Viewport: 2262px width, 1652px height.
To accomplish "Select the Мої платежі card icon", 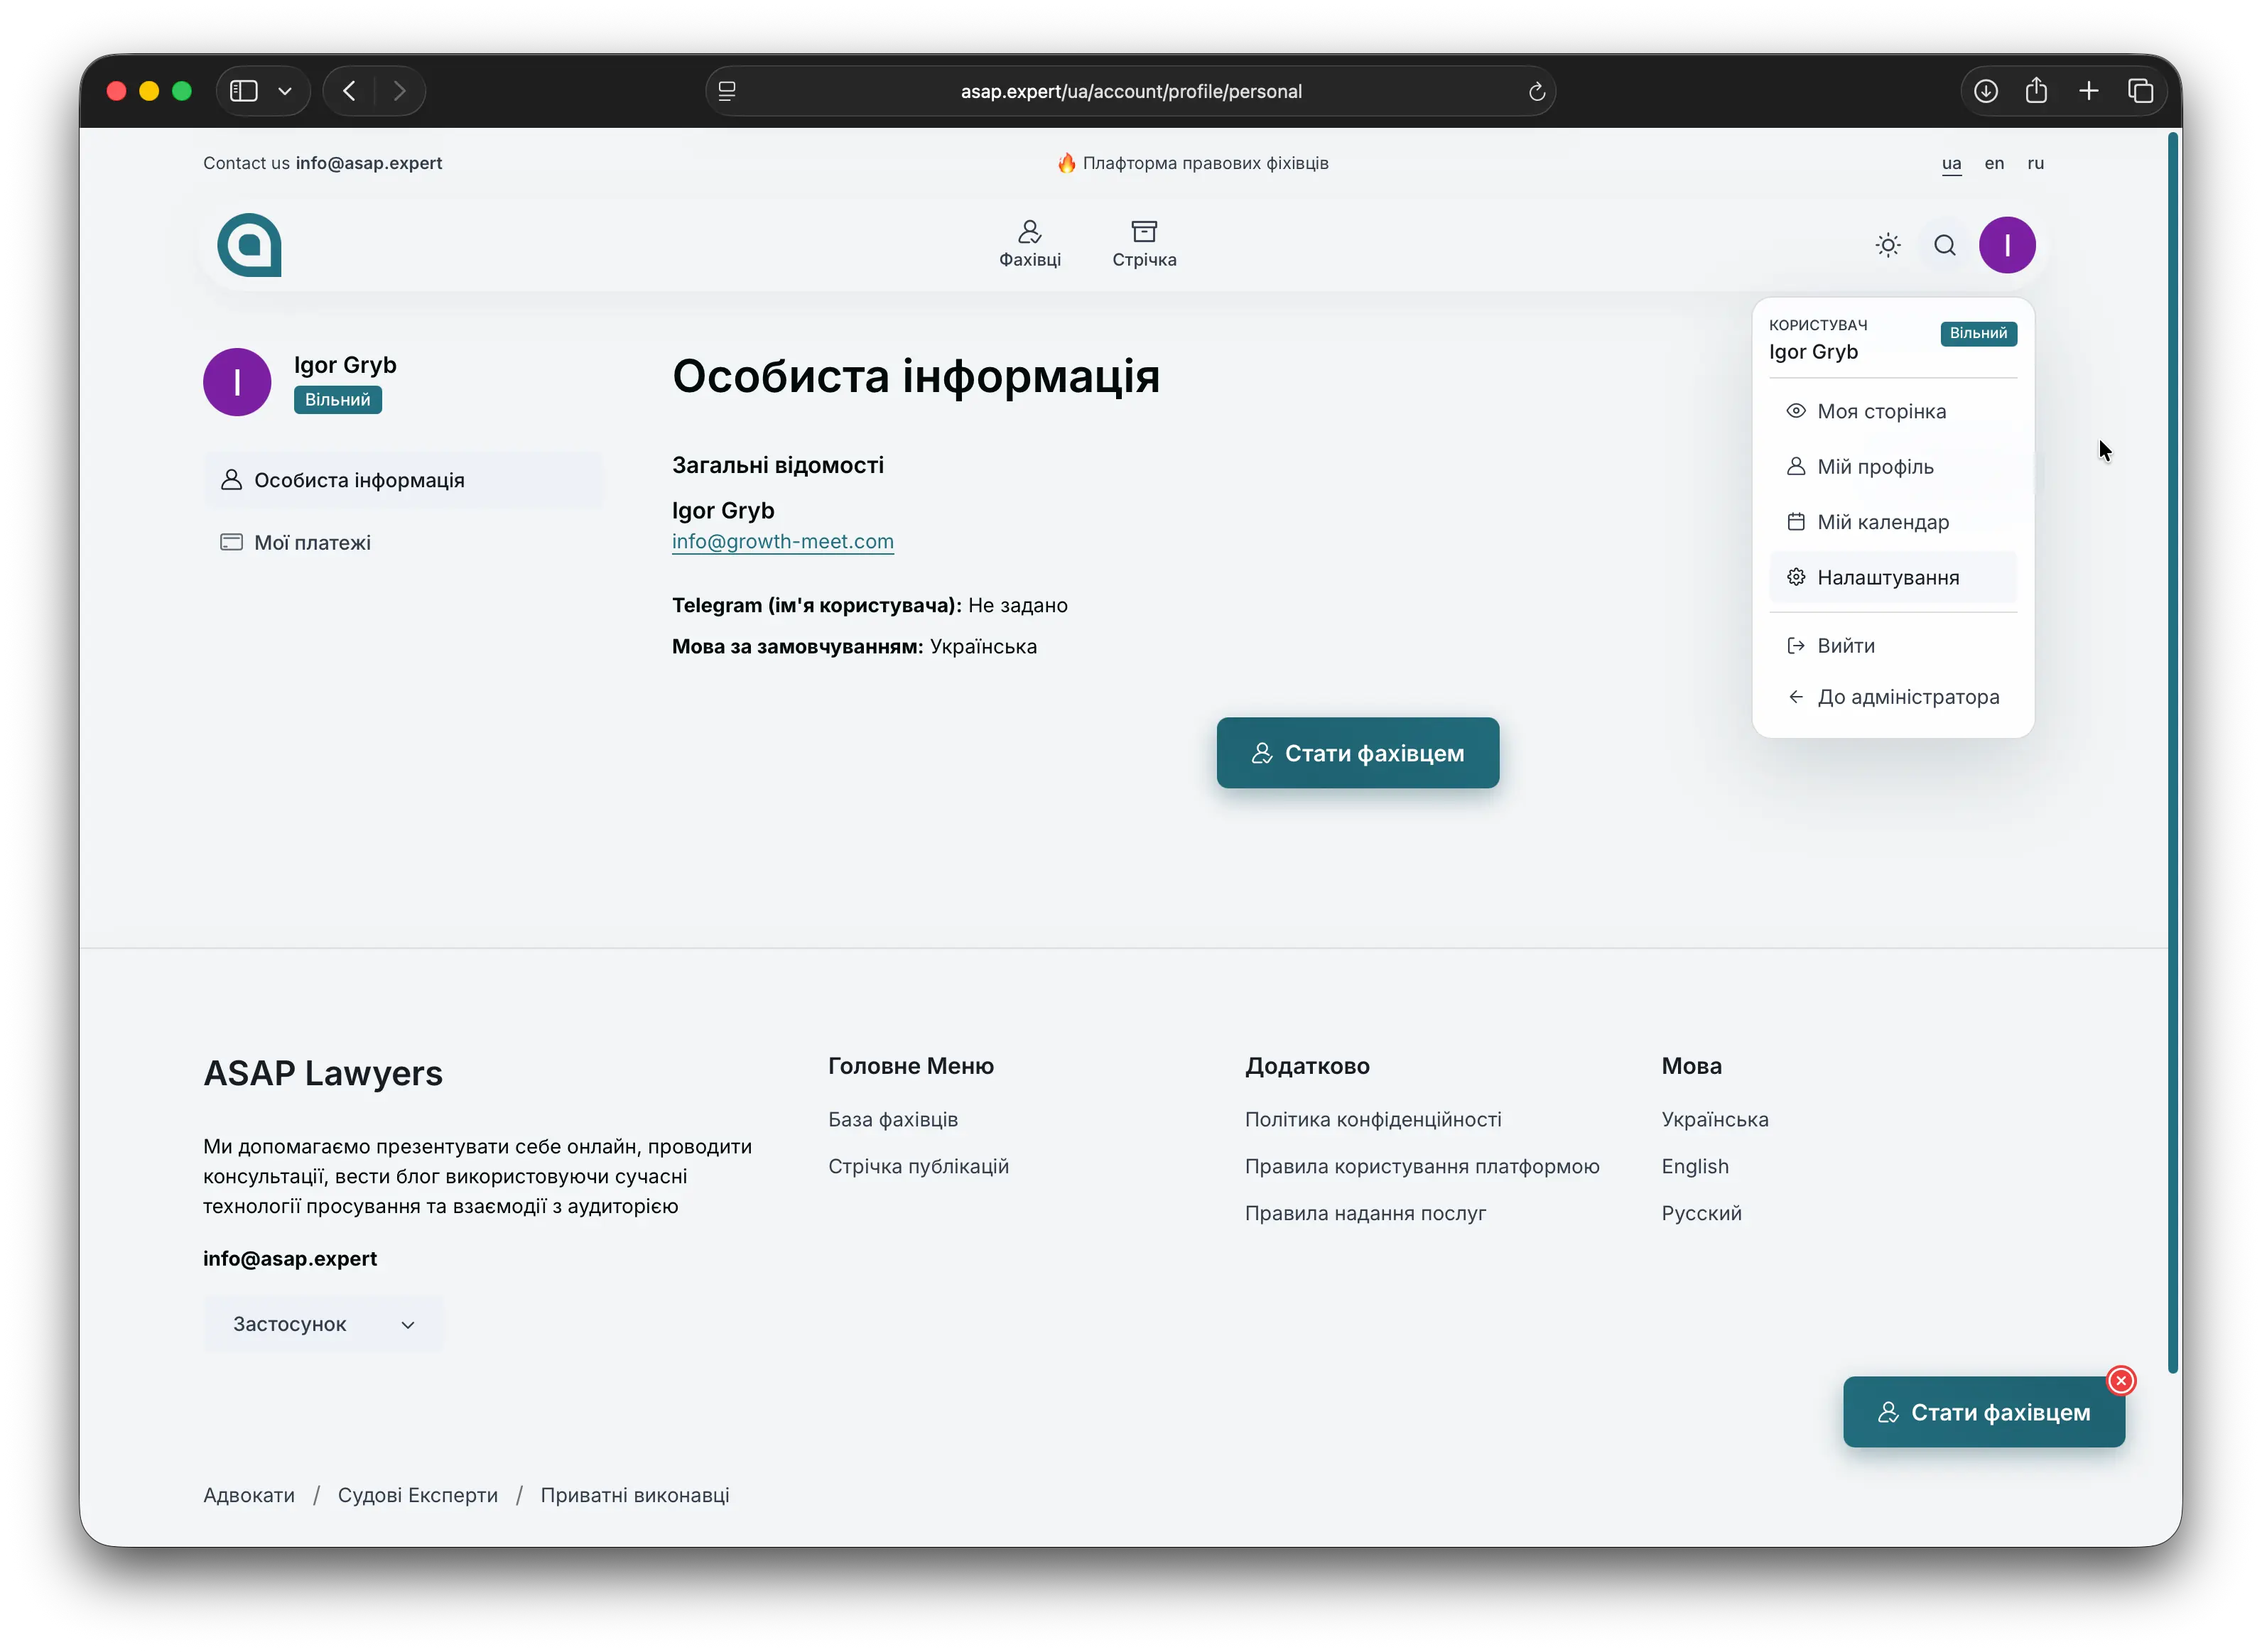I will point(231,542).
